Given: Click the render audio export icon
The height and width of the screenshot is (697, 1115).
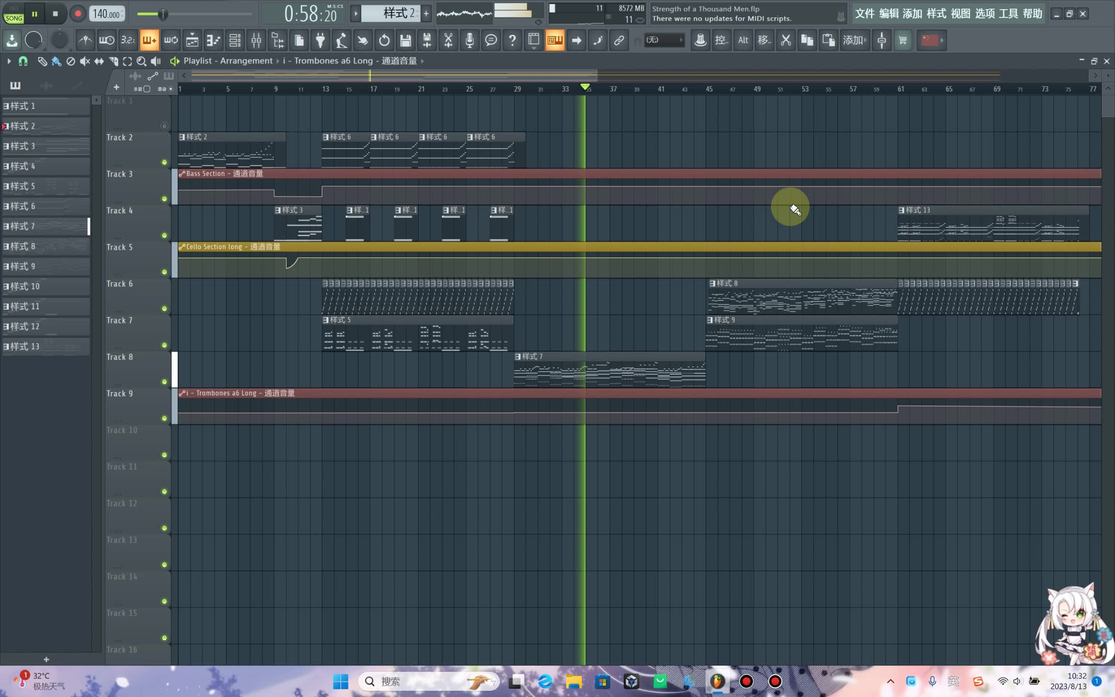Looking at the screenshot, I should point(427,40).
